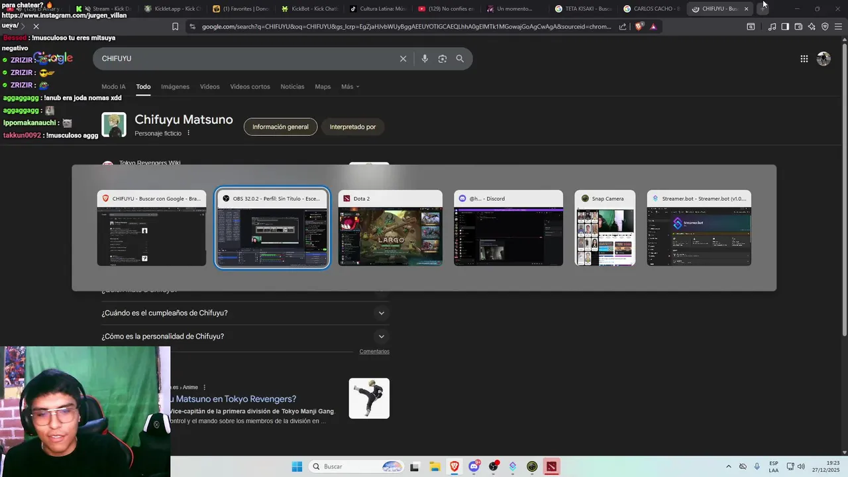Image resolution: width=848 pixels, height=477 pixels.
Task: Open the Google account avatar
Action: [823, 58]
